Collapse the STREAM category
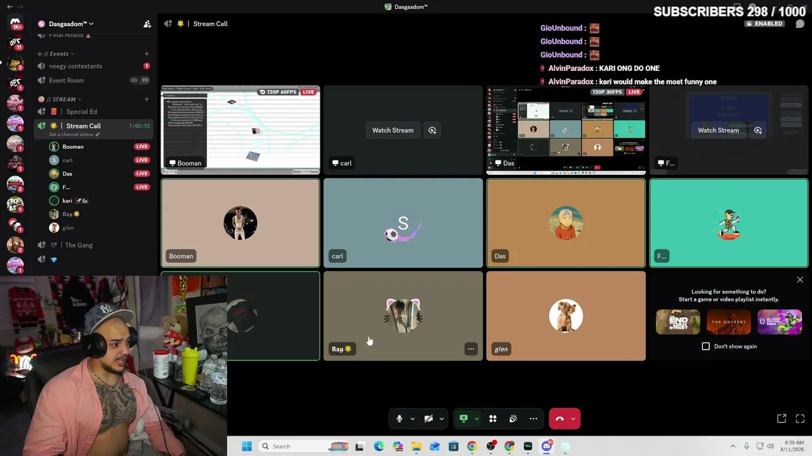This screenshot has width=812, height=456. (x=60, y=99)
